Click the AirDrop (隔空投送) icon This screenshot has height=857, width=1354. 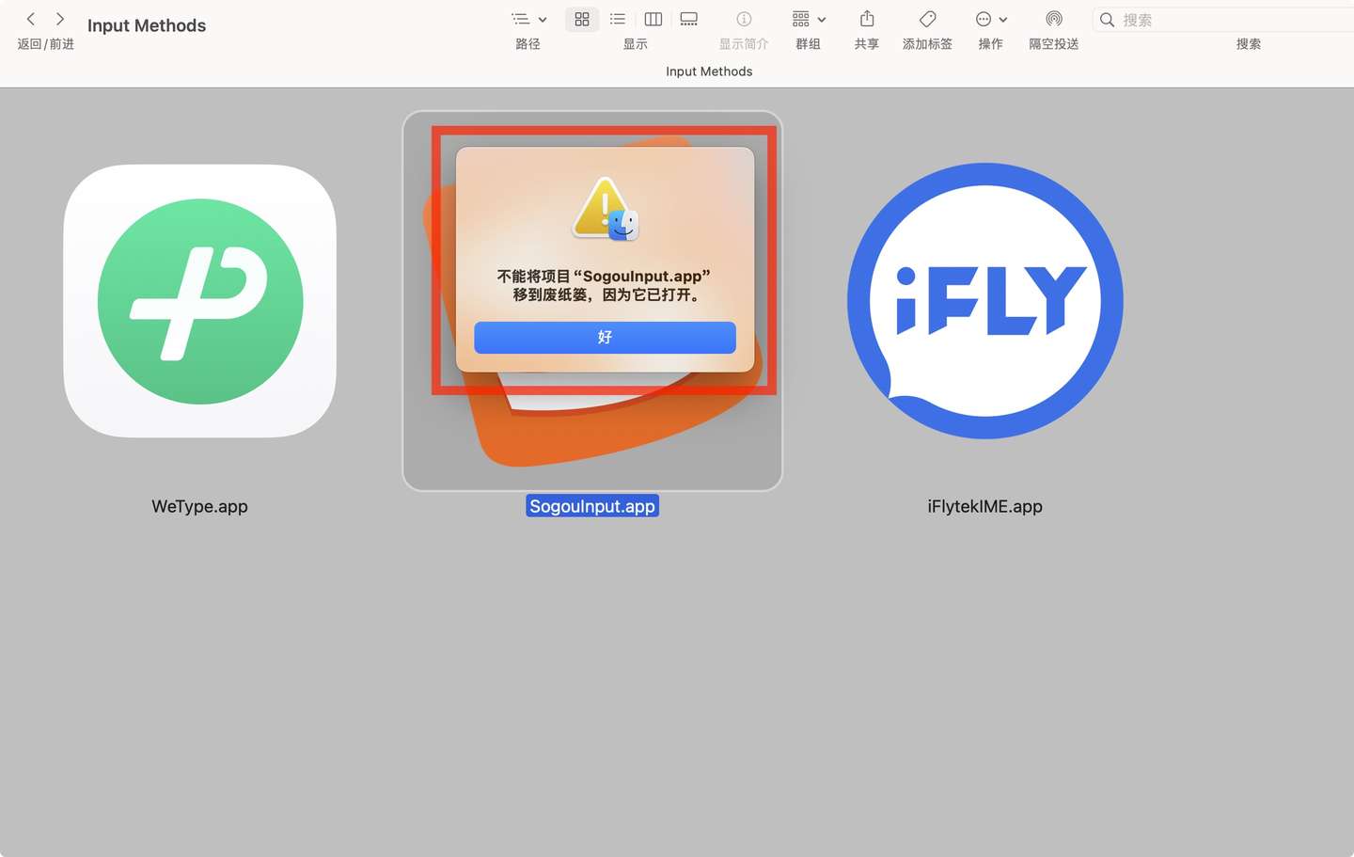tap(1054, 19)
